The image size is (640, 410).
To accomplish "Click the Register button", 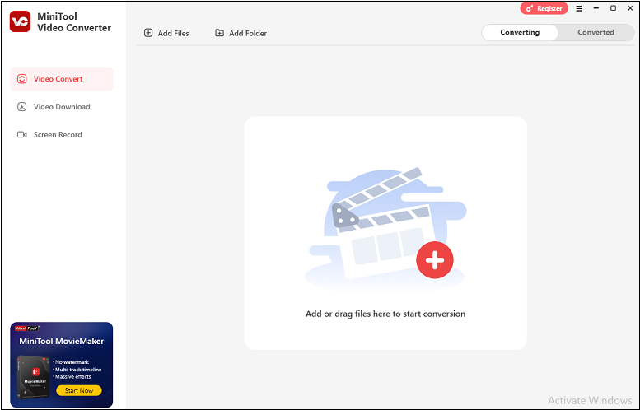I will click(544, 8).
